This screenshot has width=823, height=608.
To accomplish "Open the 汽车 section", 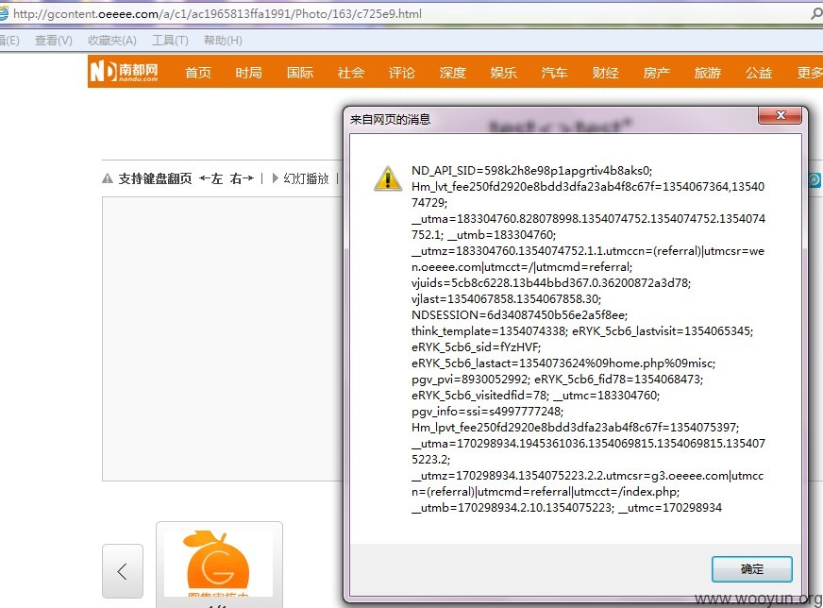I will (554, 73).
